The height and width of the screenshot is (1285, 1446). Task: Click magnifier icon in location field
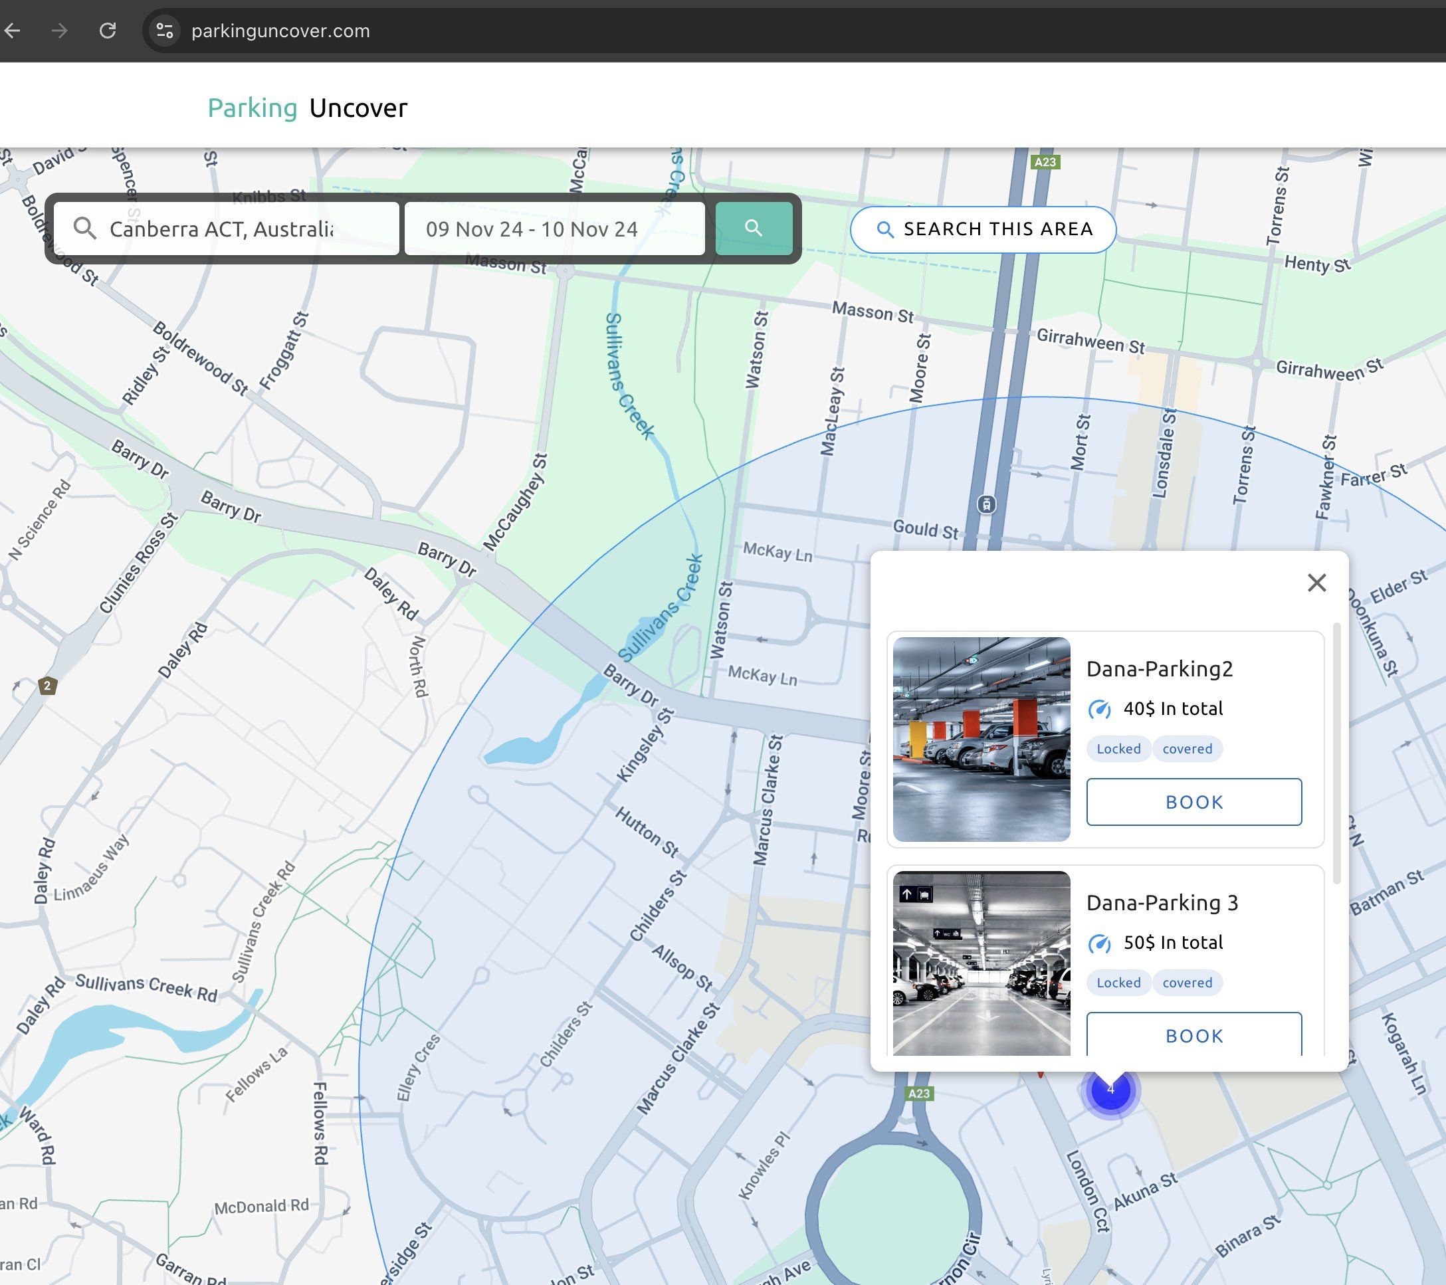(x=85, y=229)
